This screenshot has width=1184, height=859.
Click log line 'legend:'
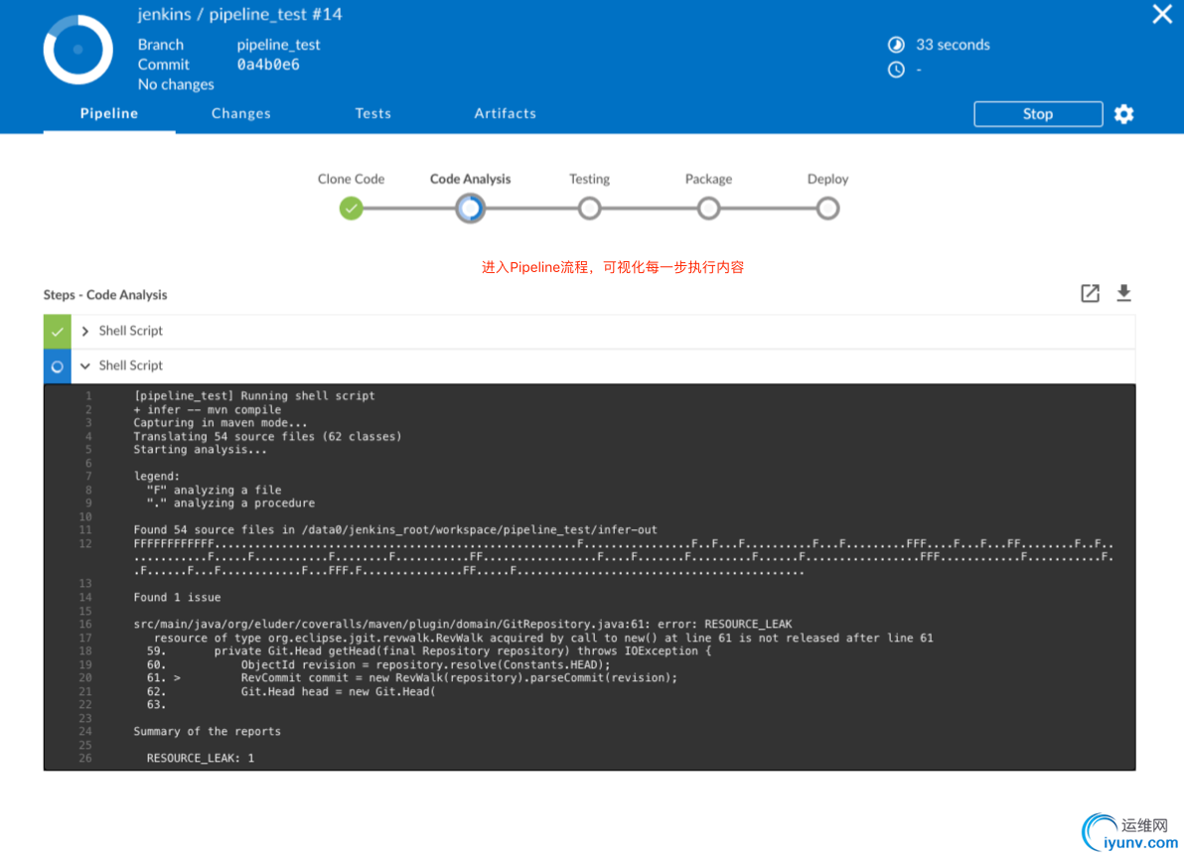click(x=157, y=477)
